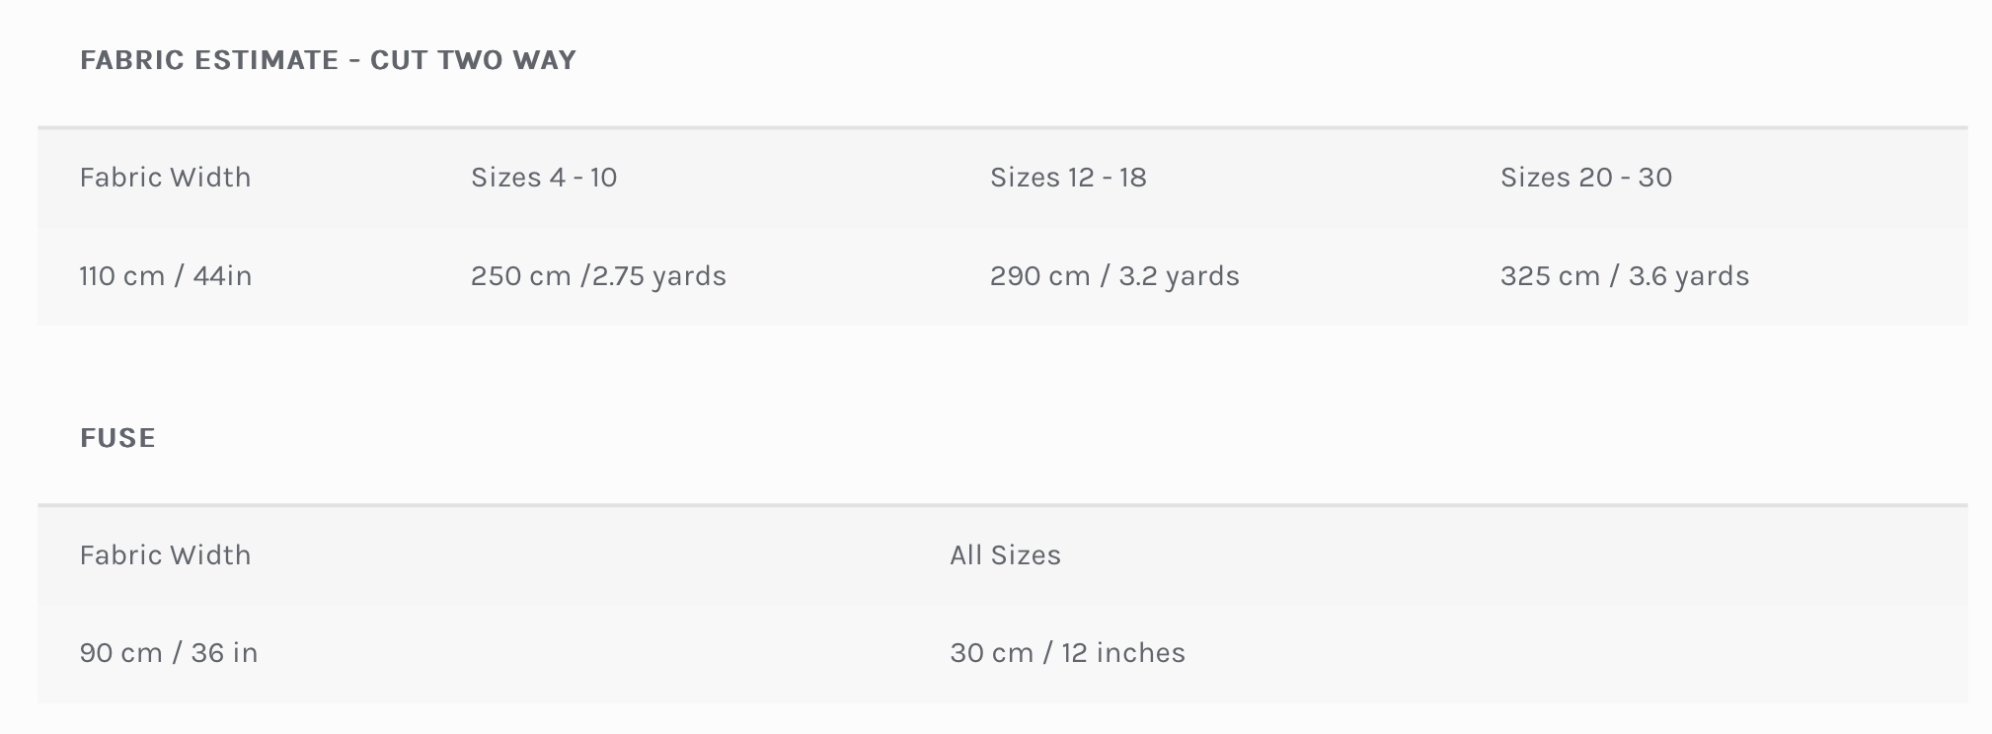Screen dimensions: 1992x734
Task: Select the "325 cm" measurement text
Action: pos(1550,276)
